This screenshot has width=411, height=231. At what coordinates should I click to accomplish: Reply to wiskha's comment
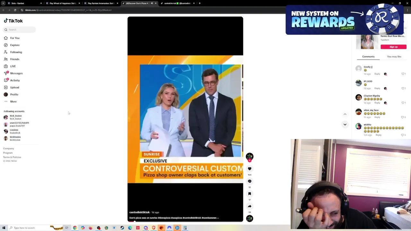tap(378, 135)
